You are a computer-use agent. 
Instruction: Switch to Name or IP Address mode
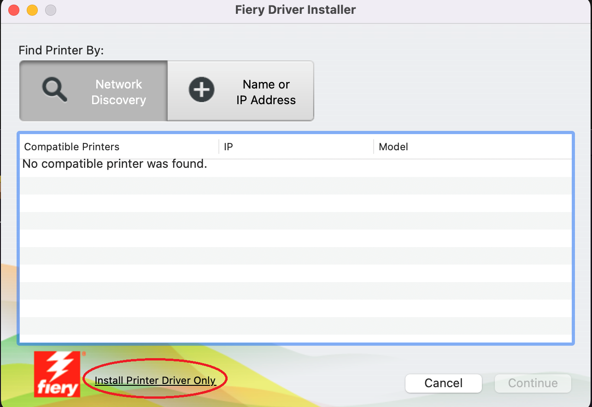click(240, 91)
